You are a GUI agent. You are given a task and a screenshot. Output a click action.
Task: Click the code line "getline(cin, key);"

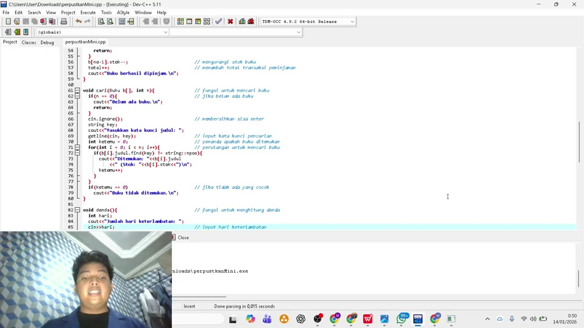(112, 136)
